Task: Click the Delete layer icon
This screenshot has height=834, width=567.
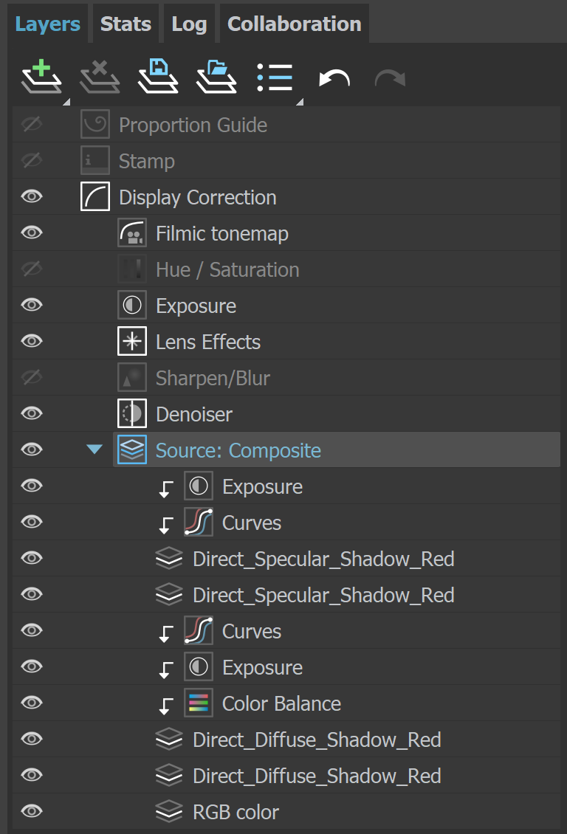Action: 100,77
